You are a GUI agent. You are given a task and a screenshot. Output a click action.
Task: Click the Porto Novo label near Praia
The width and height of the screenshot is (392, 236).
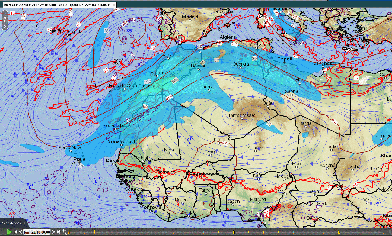[x=71, y=147]
